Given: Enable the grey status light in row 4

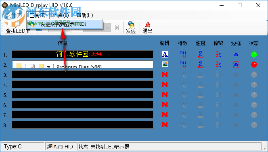Looking at the screenshot, I should 254,84.
